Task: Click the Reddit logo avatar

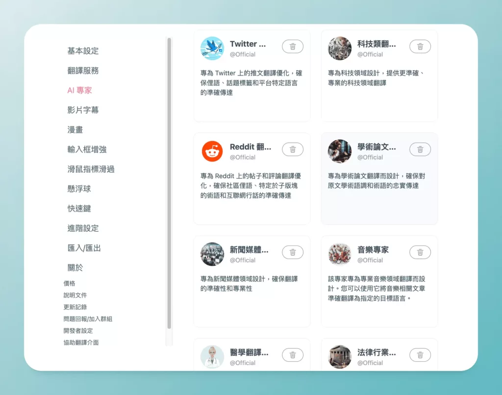Action: click(x=212, y=151)
